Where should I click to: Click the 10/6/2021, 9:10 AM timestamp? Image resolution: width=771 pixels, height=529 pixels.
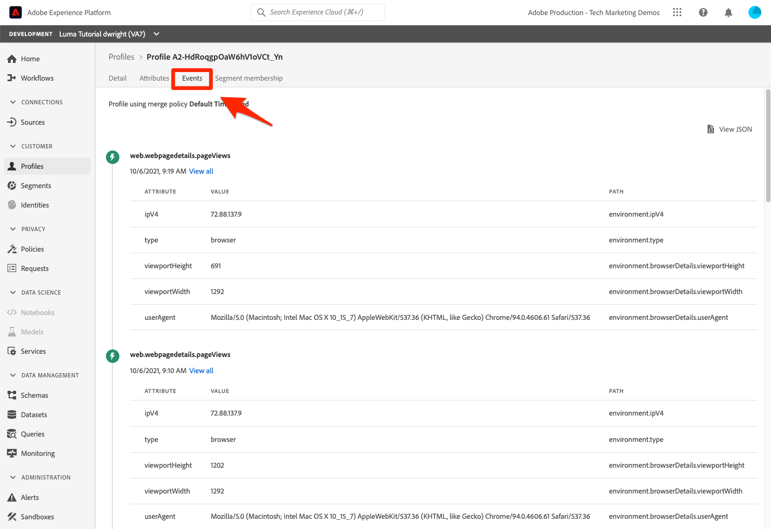pyautogui.click(x=158, y=371)
